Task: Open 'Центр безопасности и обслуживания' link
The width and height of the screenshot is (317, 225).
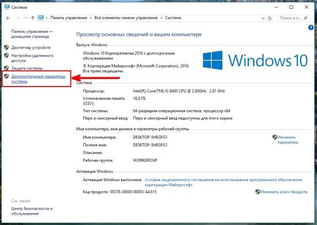Action: tap(32, 211)
